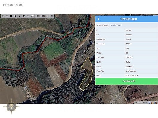
Task: Select the Parsel value 80
Action: 127,53
